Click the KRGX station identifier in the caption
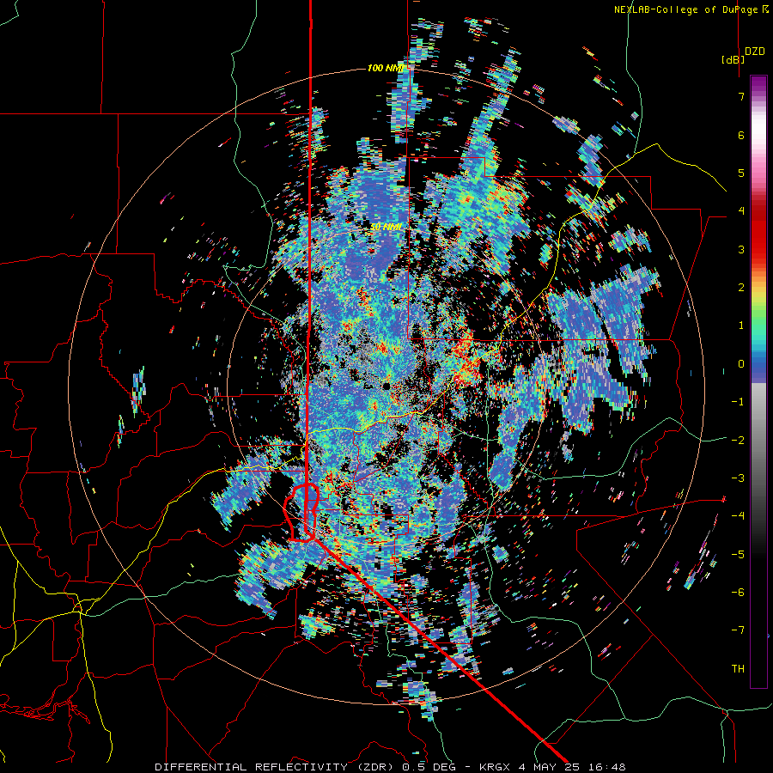The image size is (773, 773). 496,767
